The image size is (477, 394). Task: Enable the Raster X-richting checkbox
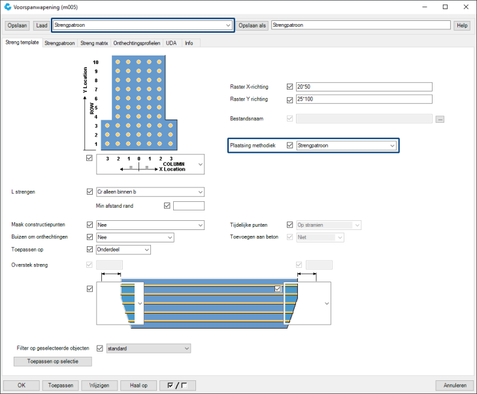tap(290, 86)
